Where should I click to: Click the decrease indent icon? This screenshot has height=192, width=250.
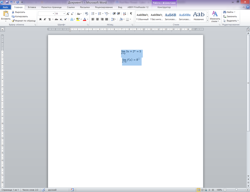(x=114, y=14)
